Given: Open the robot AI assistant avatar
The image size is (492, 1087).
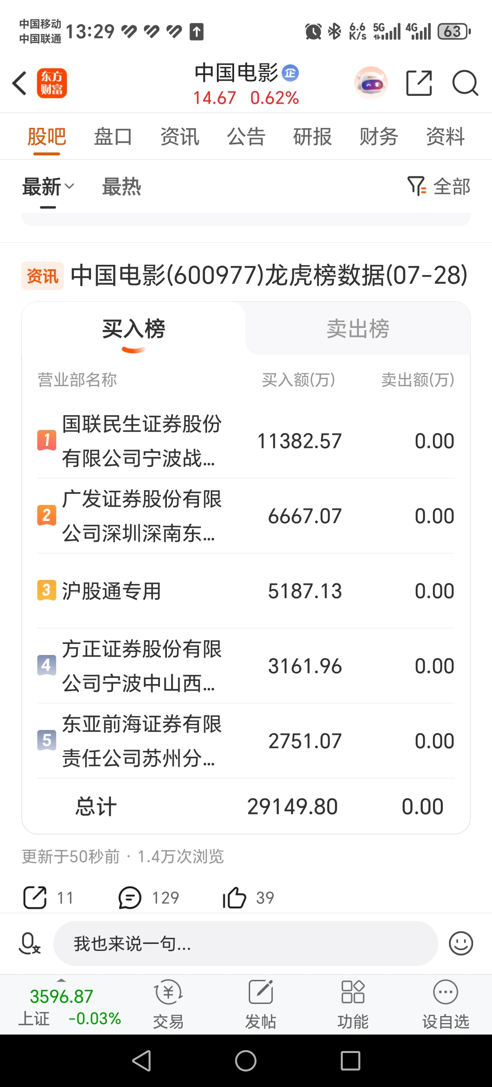Looking at the screenshot, I should click(371, 83).
